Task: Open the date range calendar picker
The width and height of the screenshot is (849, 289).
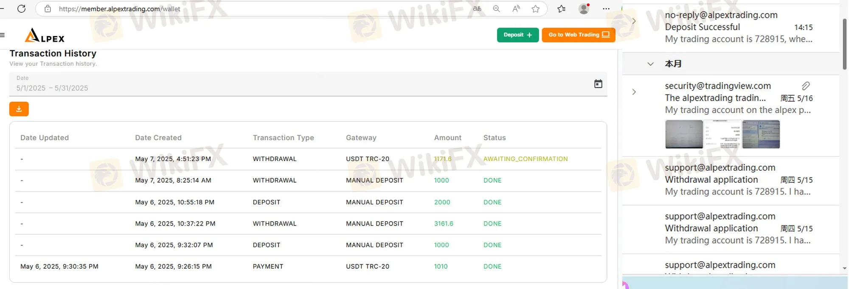Action: point(598,84)
